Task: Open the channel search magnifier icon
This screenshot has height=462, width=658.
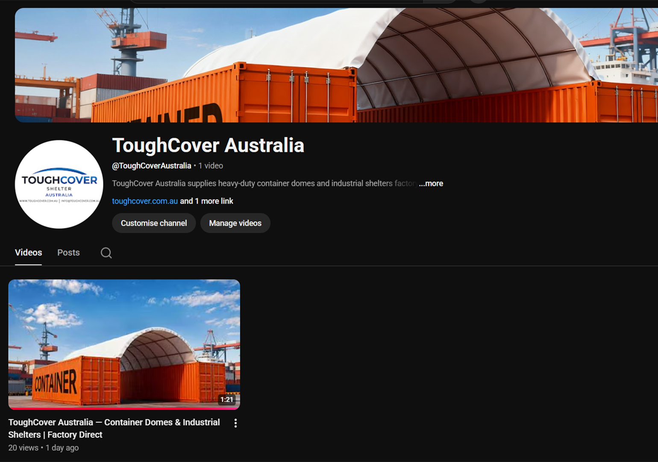Action: click(x=106, y=253)
